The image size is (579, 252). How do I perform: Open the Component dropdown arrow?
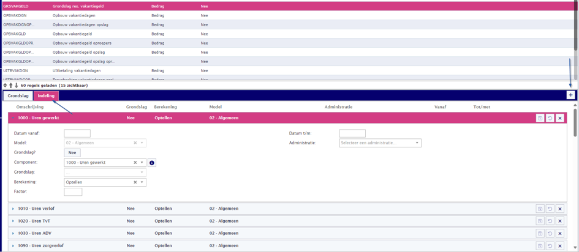tap(142, 163)
